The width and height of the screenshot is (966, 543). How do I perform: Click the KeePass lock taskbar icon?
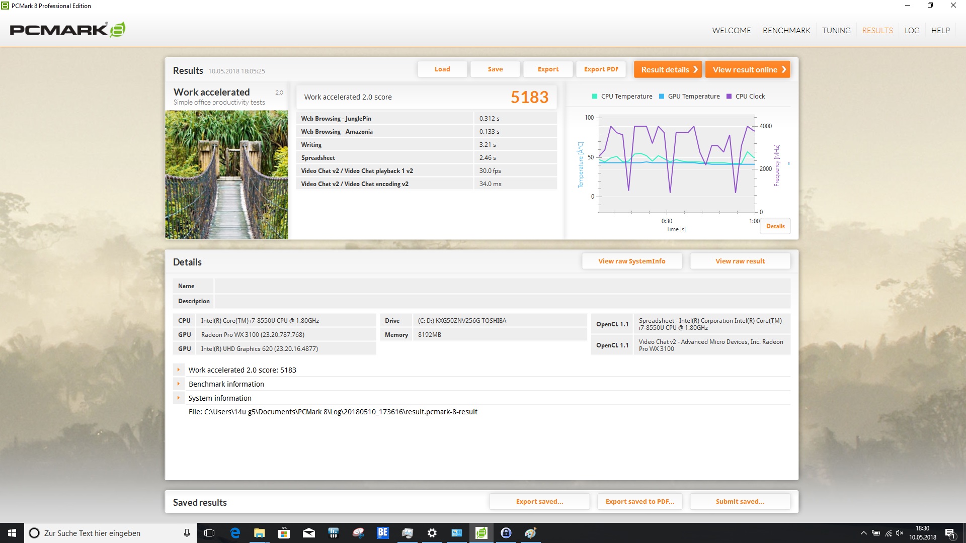[x=506, y=533]
